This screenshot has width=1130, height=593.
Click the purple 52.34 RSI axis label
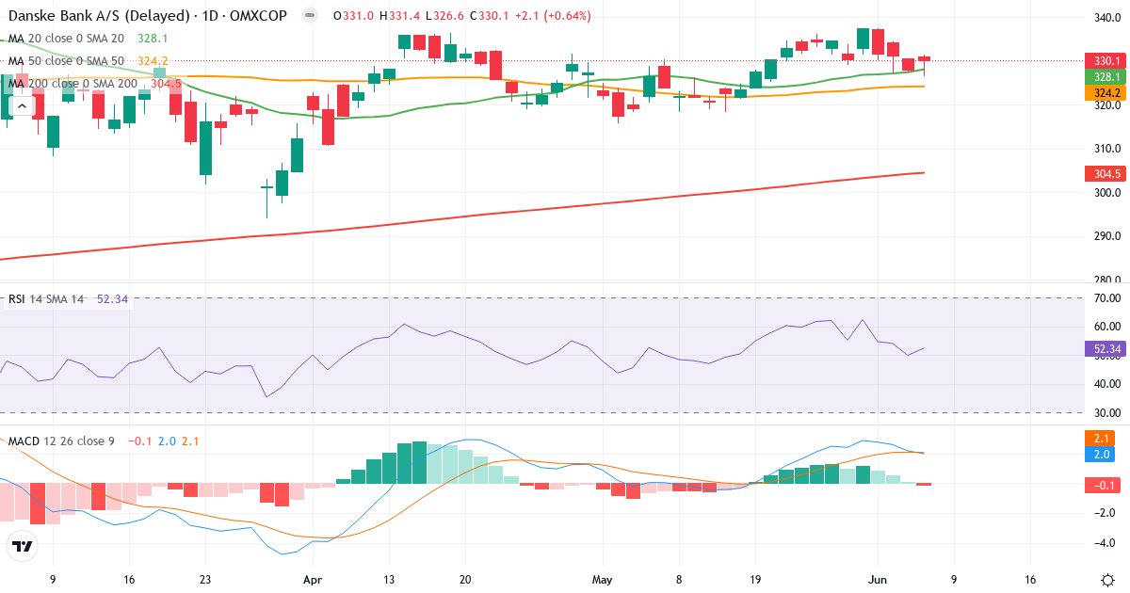(x=1106, y=349)
